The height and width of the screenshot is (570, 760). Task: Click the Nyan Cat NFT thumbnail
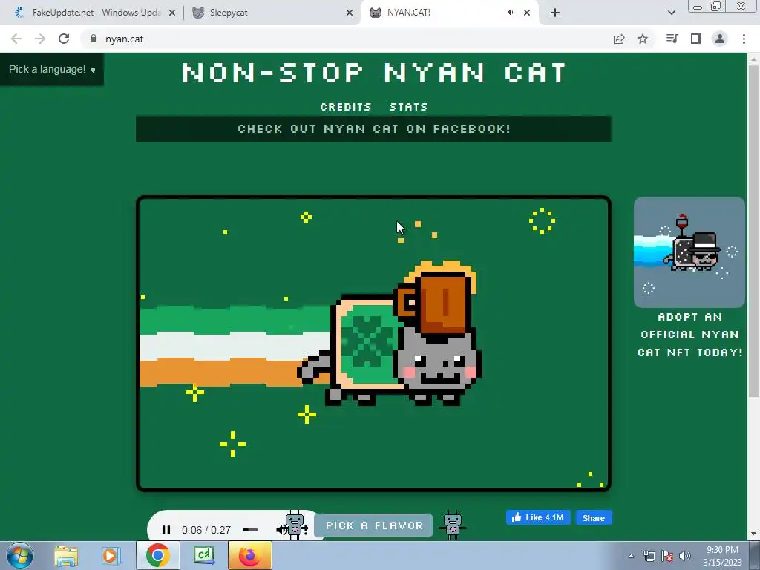tap(689, 252)
